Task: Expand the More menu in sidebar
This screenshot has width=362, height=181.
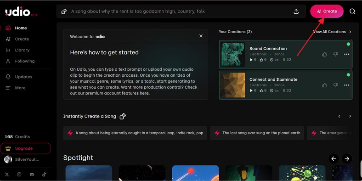Action: pyautogui.click(x=20, y=88)
